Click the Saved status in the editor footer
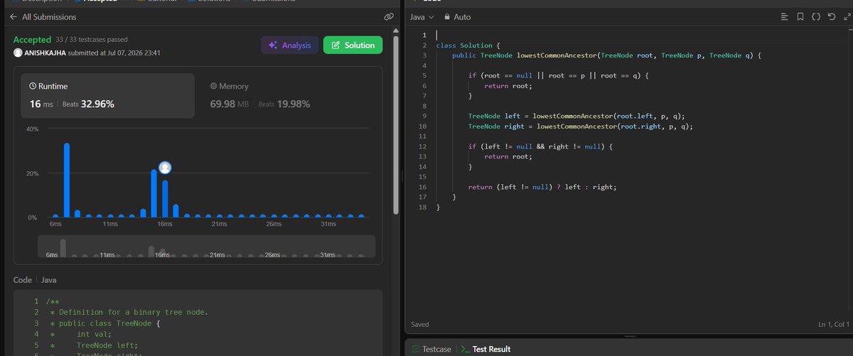Screen dimensions: 853x356 (421, 325)
